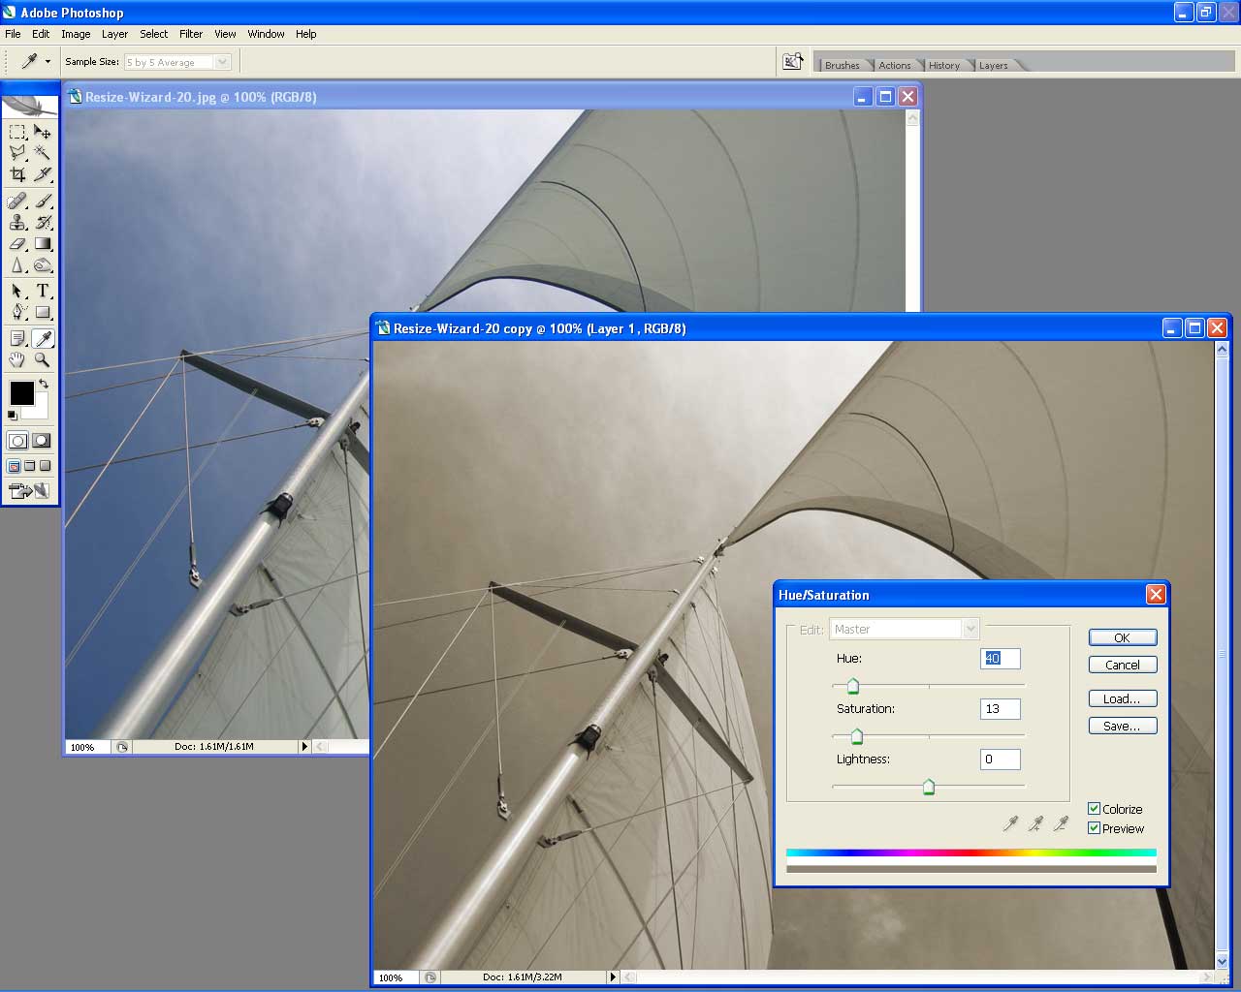The width and height of the screenshot is (1241, 992).
Task: Switch to Standard Mode editing
Action: pyautogui.click(x=17, y=441)
